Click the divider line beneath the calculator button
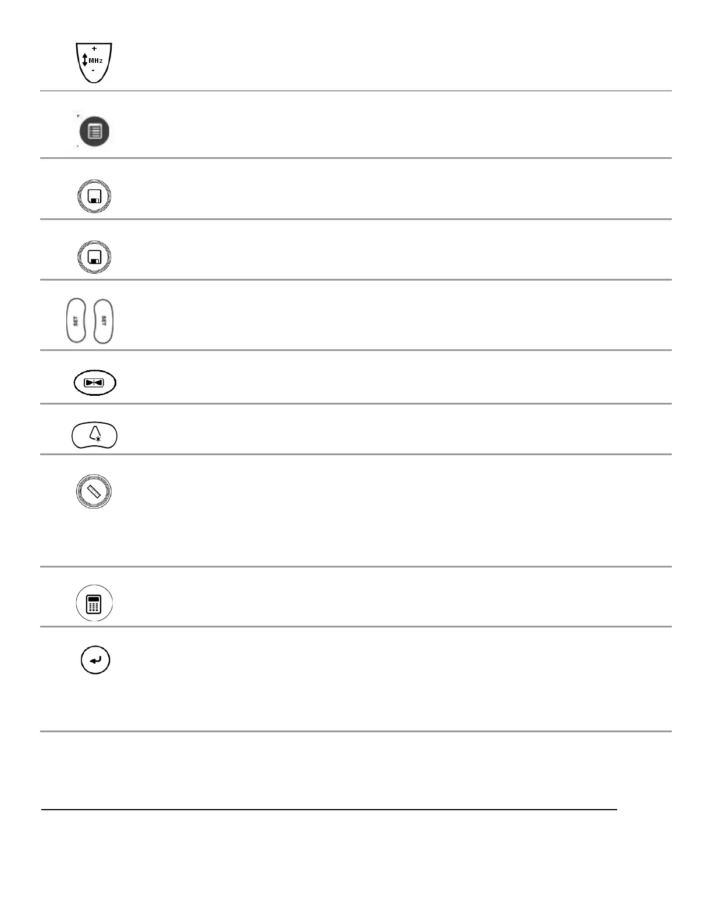Viewport: 712px width, 922px height. coord(355,626)
